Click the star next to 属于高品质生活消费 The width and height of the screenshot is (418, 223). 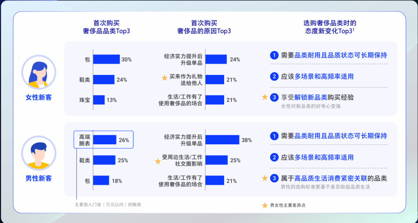(x=265, y=178)
